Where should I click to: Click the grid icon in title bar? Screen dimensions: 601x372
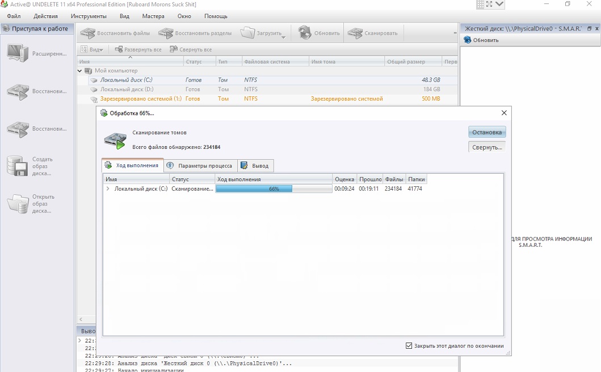[480, 4]
